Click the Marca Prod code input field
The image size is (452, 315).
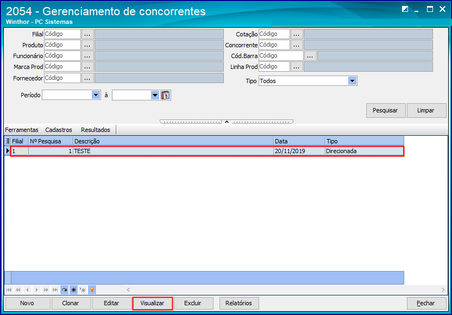[x=62, y=67]
